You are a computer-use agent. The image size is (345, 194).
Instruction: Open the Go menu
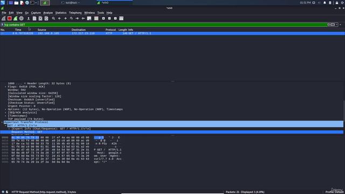tap(26, 13)
